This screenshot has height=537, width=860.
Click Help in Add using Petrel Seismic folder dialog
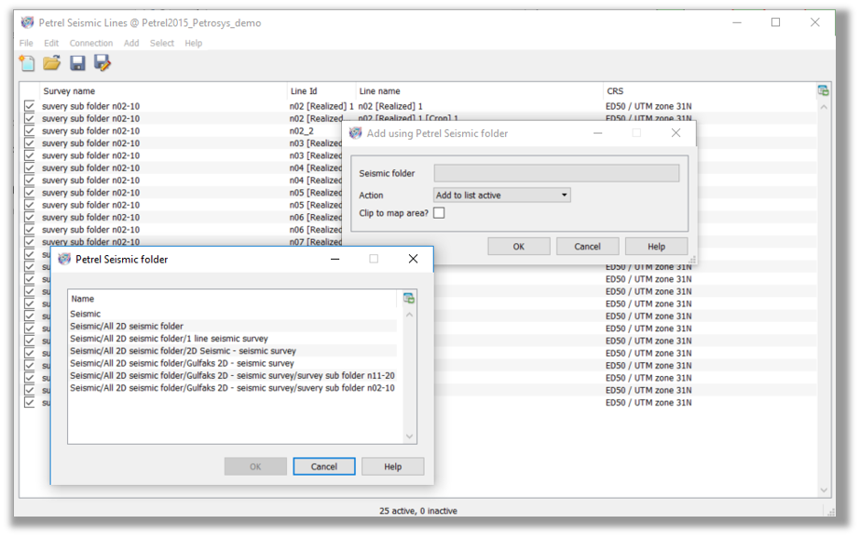tap(656, 247)
